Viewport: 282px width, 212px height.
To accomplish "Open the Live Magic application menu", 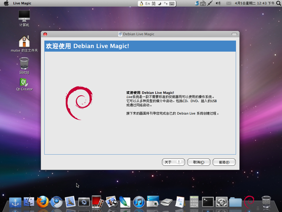I will [x=22, y=3].
